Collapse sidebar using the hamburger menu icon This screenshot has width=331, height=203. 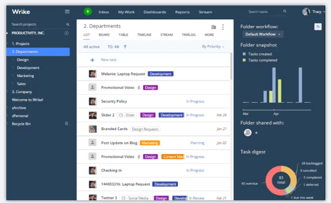(x=67, y=12)
